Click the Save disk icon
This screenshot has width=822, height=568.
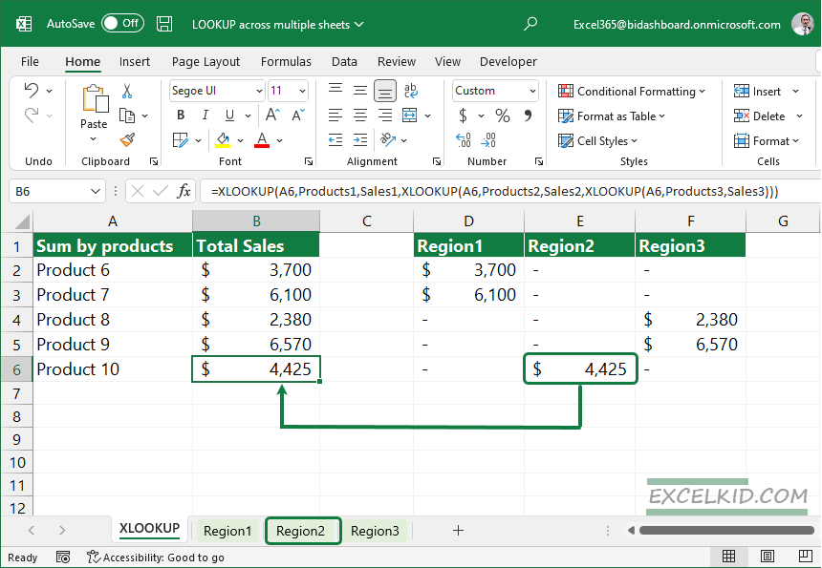coord(164,24)
